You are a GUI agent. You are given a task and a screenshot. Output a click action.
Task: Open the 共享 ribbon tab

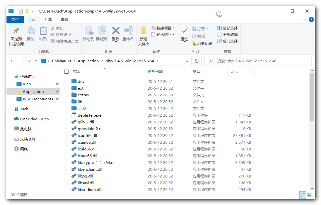pos(48,20)
